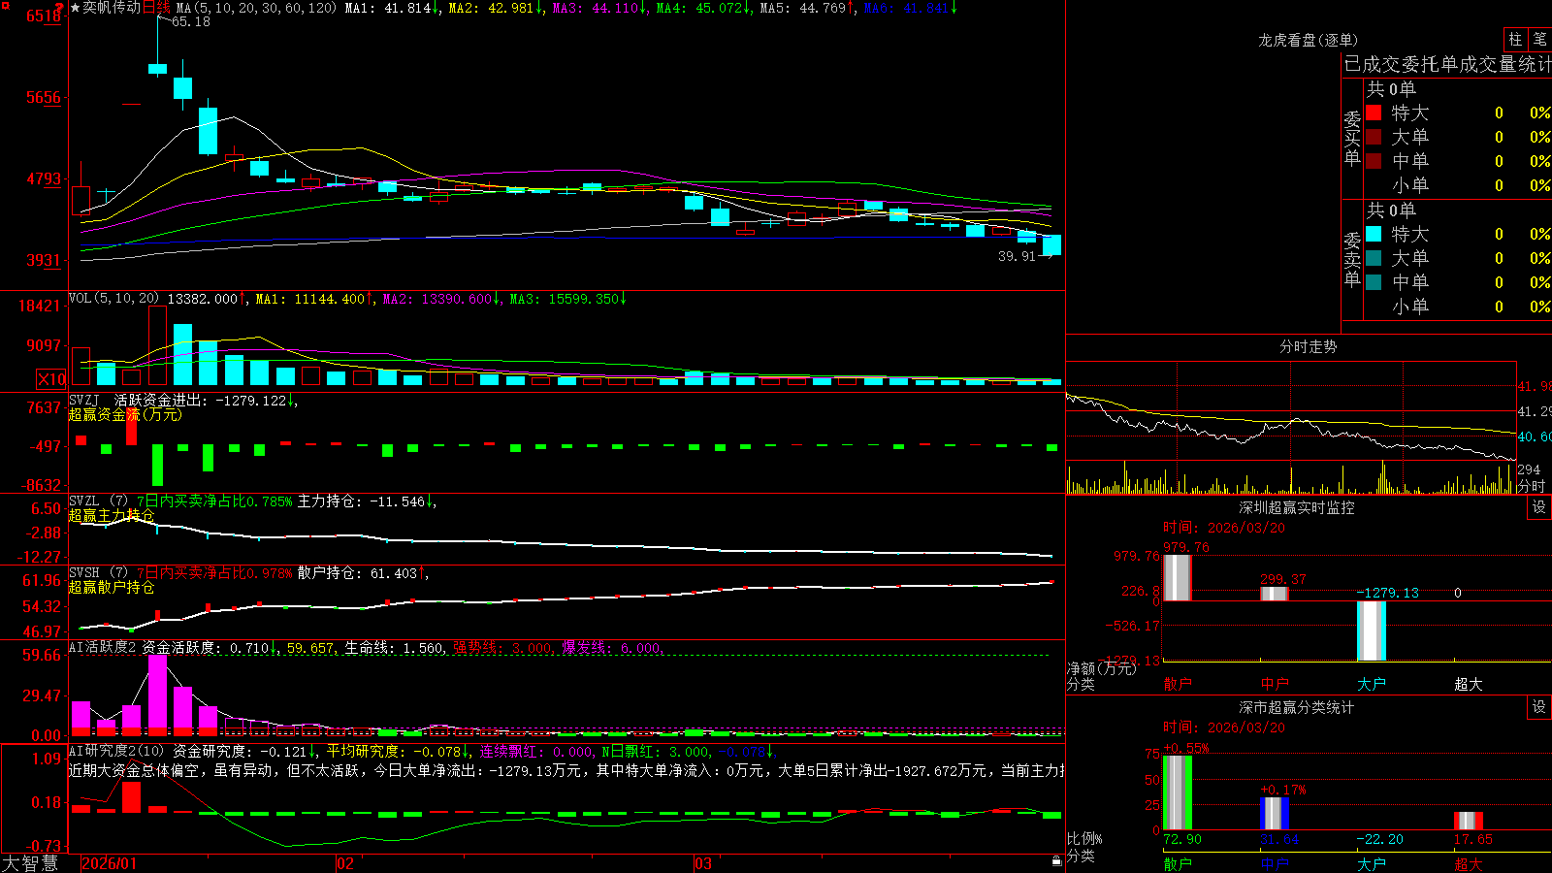Click the 39.91 low price annotation
Screen dimensions: 1552x873
coord(1017,256)
